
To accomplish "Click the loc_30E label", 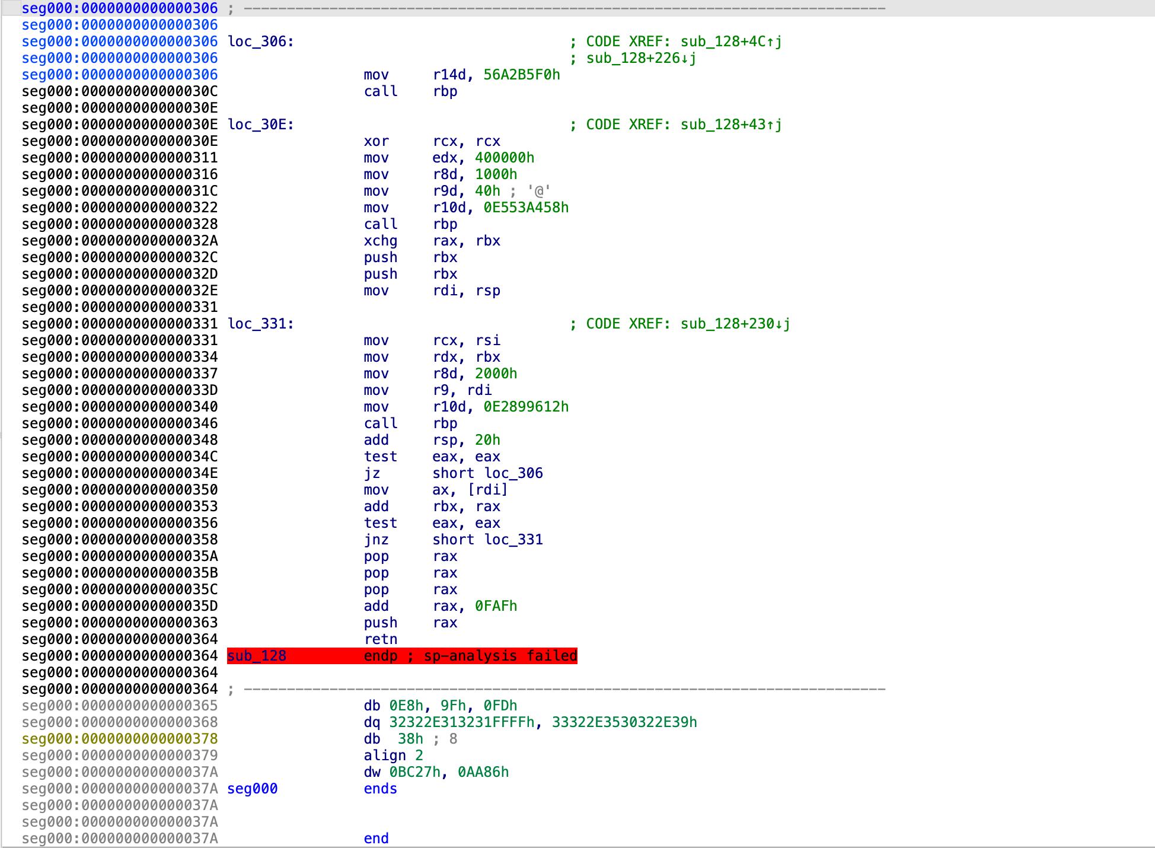I will [x=260, y=125].
